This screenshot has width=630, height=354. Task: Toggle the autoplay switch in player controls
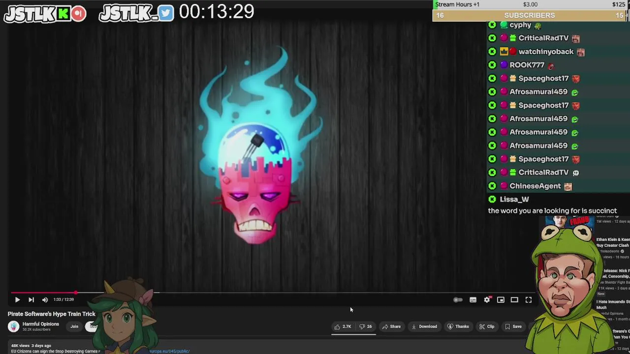coord(458,299)
